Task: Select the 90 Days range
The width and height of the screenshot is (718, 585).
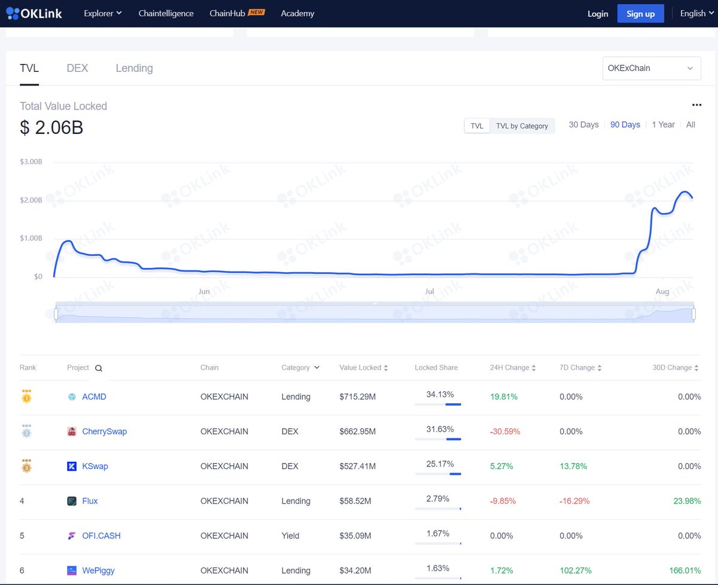Action: coord(625,124)
